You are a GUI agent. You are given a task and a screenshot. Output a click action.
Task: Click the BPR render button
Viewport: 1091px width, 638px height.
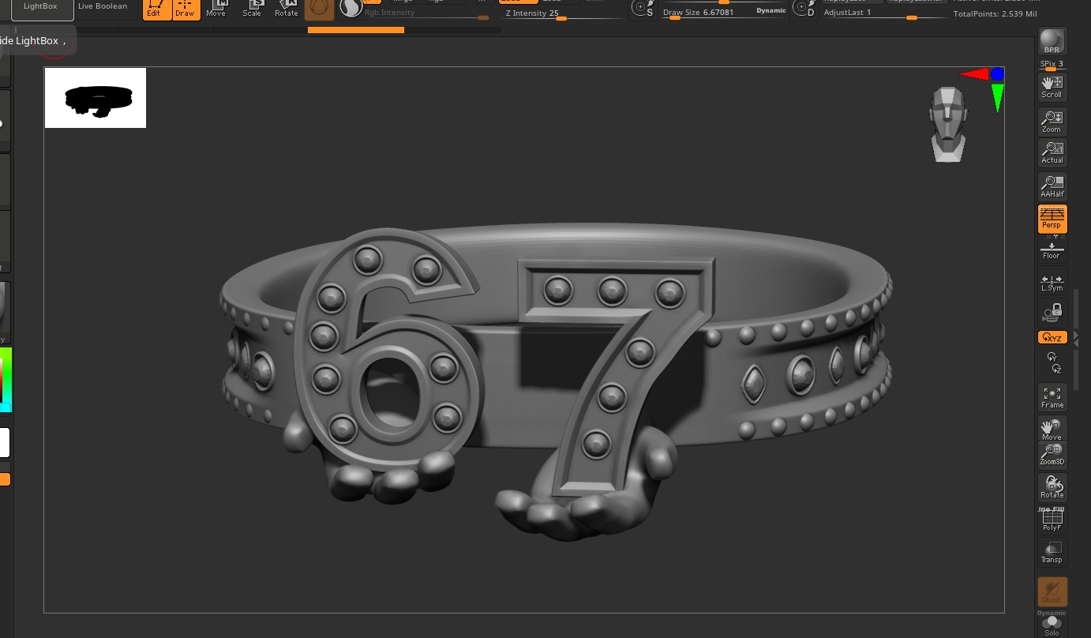1052,41
